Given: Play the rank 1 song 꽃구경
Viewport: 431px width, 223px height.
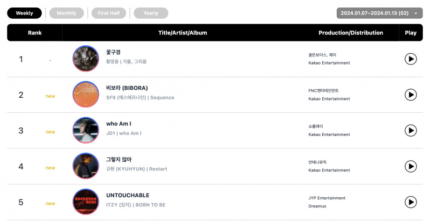Looking at the screenshot, I should pyautogui.click(x=411, y=59).
